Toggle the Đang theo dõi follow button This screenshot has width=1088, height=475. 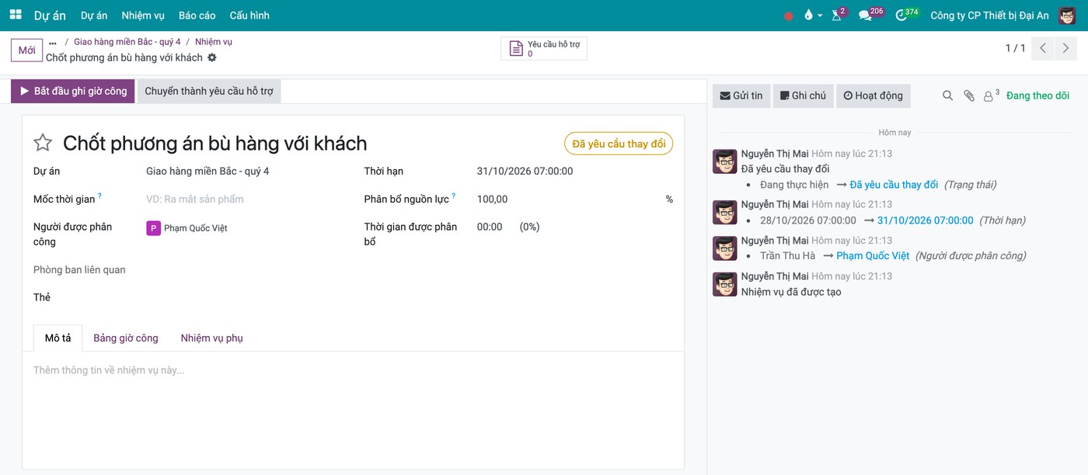click(1037, 95)
